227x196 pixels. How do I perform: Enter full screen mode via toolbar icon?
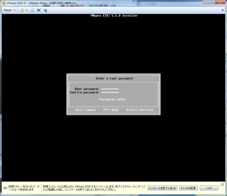(x=39, y=10)
